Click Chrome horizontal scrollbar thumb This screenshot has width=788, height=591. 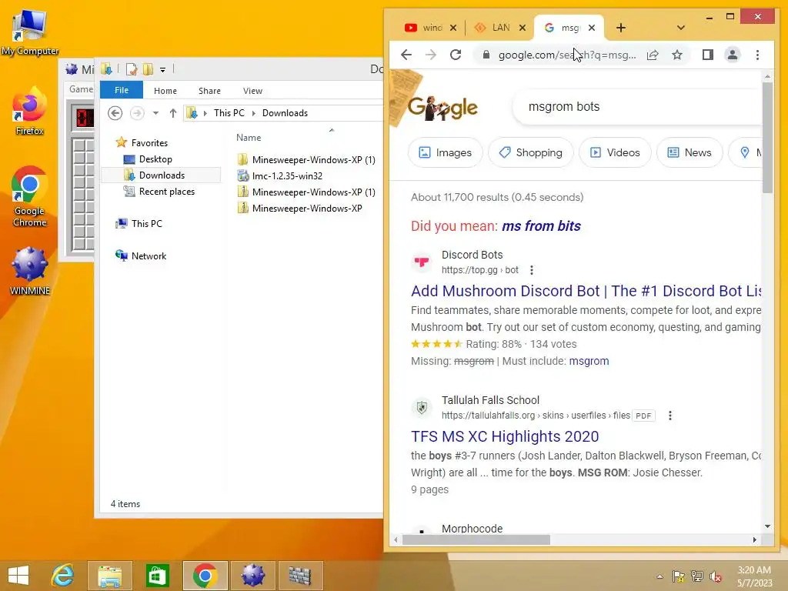476,539
